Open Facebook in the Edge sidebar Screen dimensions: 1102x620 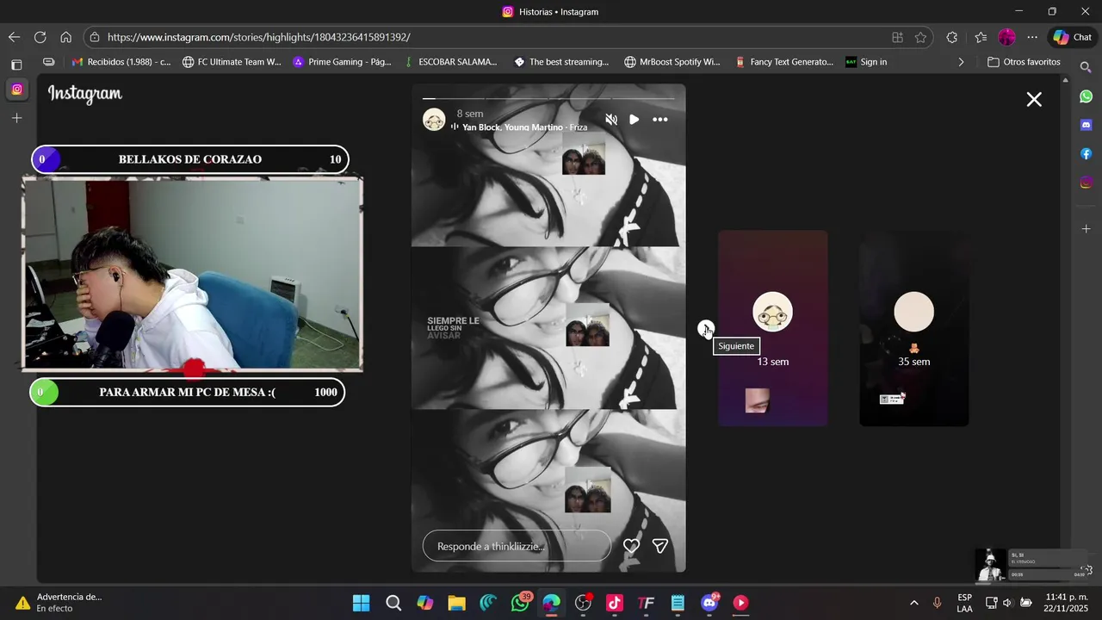1086,153
